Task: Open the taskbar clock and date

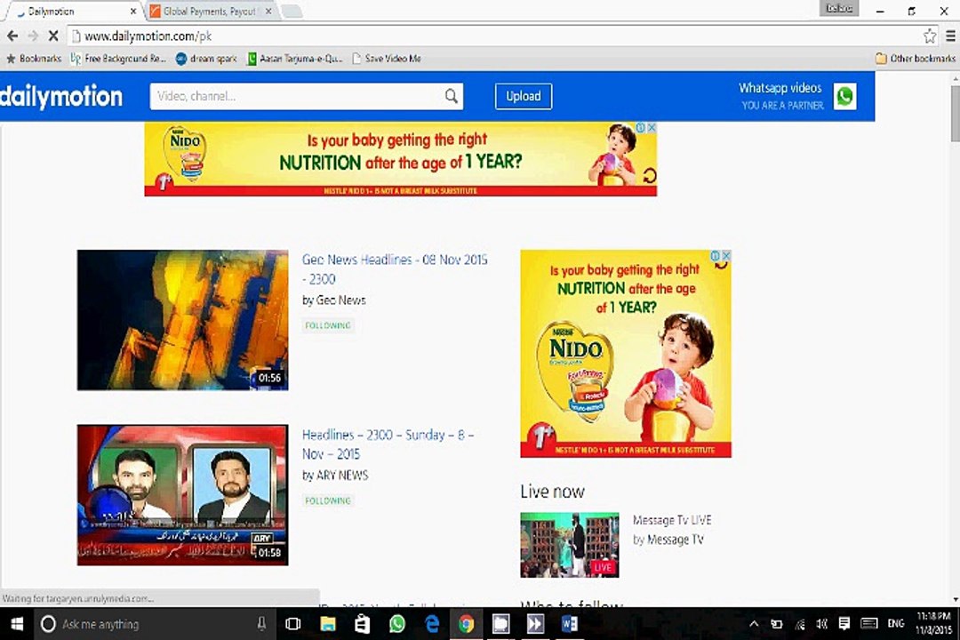Action: click(x=933, y=623)
